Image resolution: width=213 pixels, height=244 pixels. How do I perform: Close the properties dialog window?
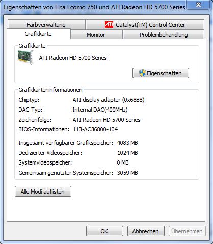(198, 5)
